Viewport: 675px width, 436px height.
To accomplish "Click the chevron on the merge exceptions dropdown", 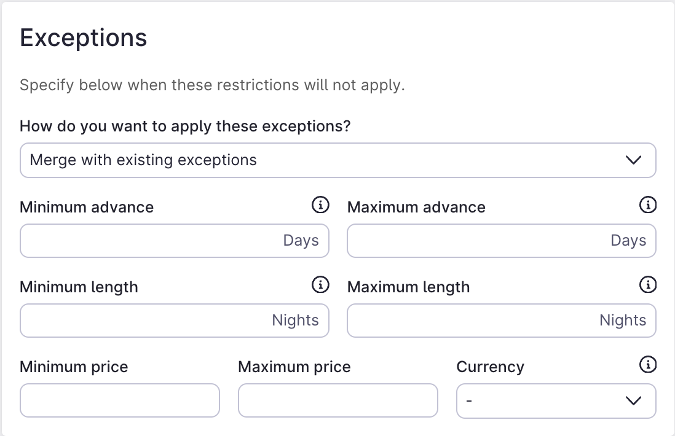I will [x=634, y=160].
